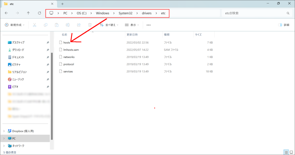The width and height of the screenshot is (295, 155).
Task: Open the 表示 view menu
Action: click(131, 25)
